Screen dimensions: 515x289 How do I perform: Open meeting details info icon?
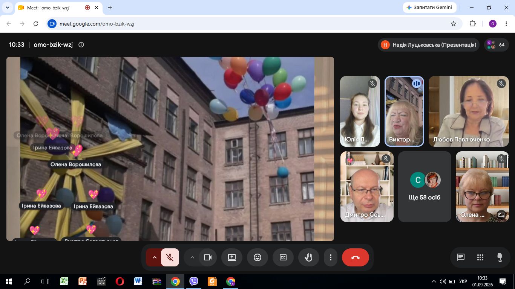pyautogui.click(x=81, y=45)
